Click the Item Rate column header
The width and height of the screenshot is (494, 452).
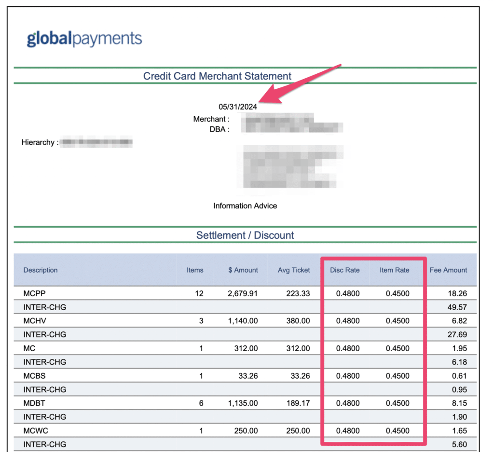pyautogui.click(x=394, y=270)
